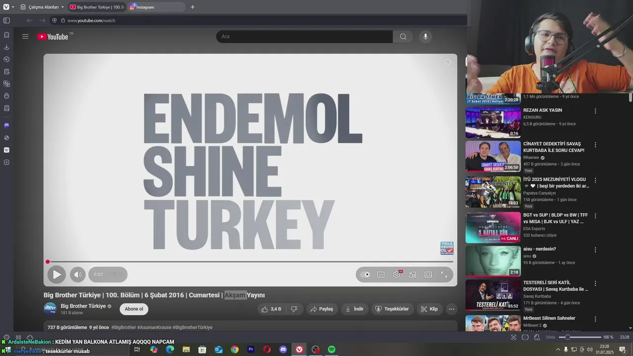Click the YouTube search magnifier button
Image resolution: width=633 pixels, height=356 pixels.
pyautogui.click(x=403, y=37)
